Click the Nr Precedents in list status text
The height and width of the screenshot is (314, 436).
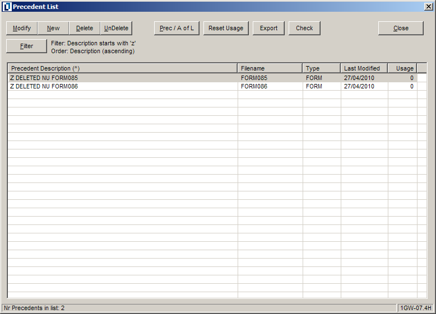[x=34, y=308]
